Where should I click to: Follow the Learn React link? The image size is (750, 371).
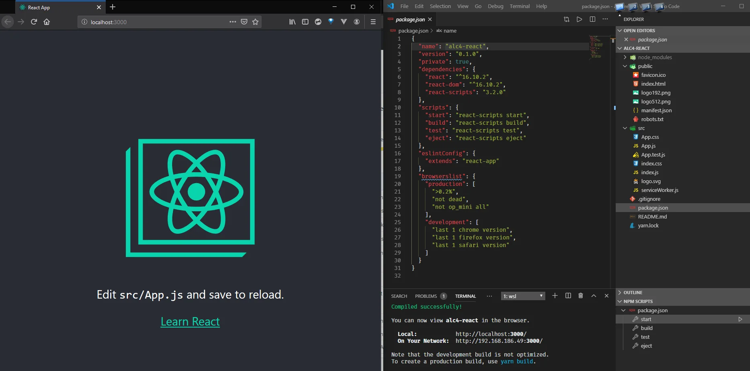click(x=190, y=322)
